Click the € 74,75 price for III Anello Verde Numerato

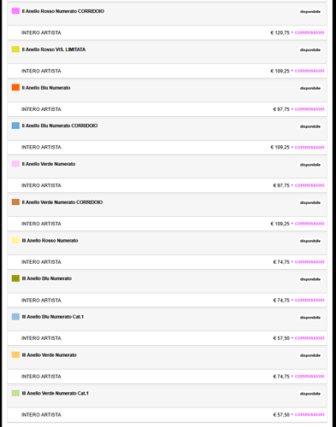[281, 377]
